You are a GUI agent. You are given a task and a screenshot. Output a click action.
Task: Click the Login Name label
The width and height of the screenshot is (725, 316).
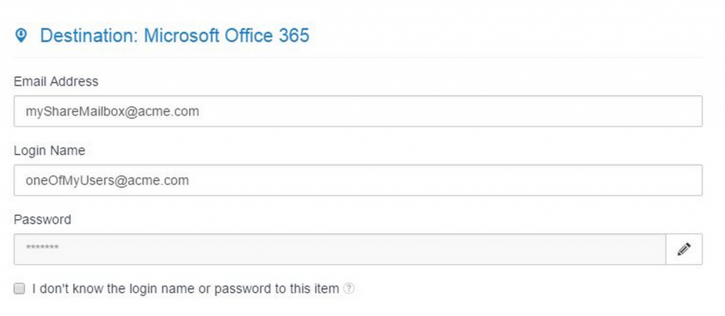[x=50, y=150]
